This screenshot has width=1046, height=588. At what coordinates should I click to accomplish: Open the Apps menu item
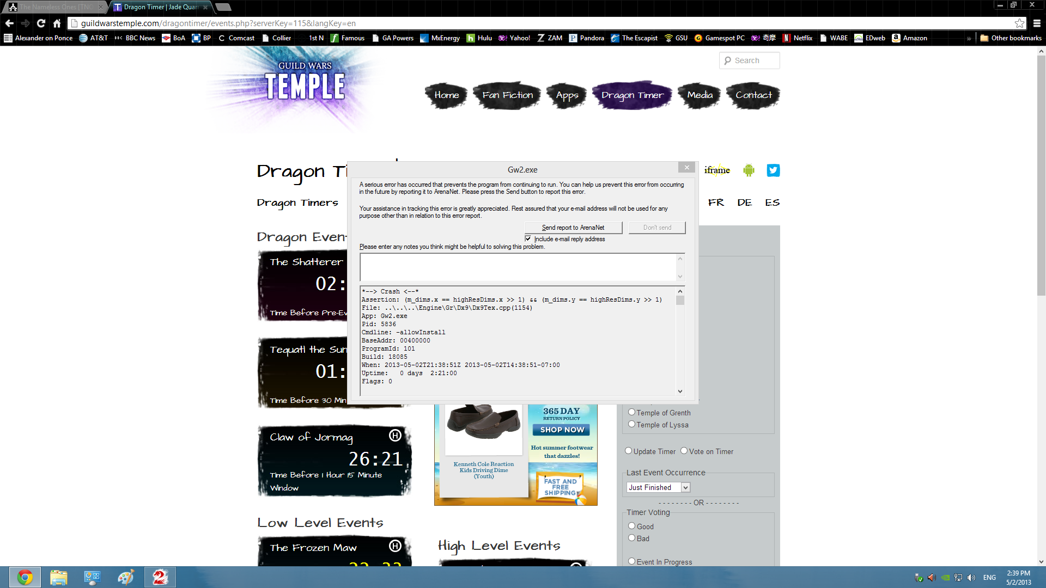(x=567, y=95)
